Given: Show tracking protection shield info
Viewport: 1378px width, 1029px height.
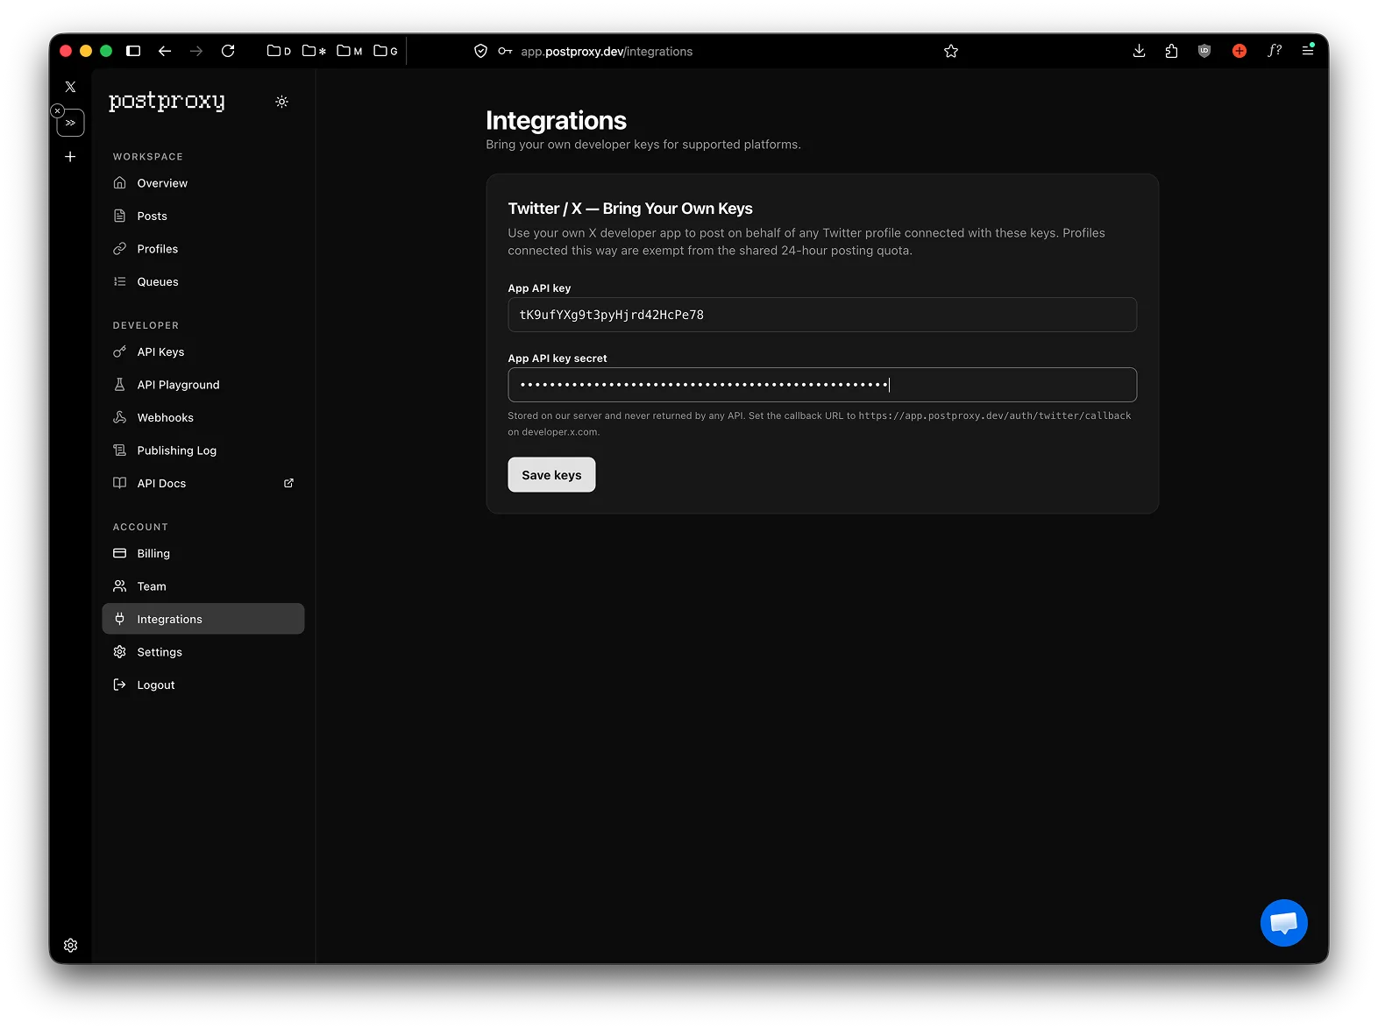Looking at the screenshot, I should pyautogui.click(x=480, y=51).
